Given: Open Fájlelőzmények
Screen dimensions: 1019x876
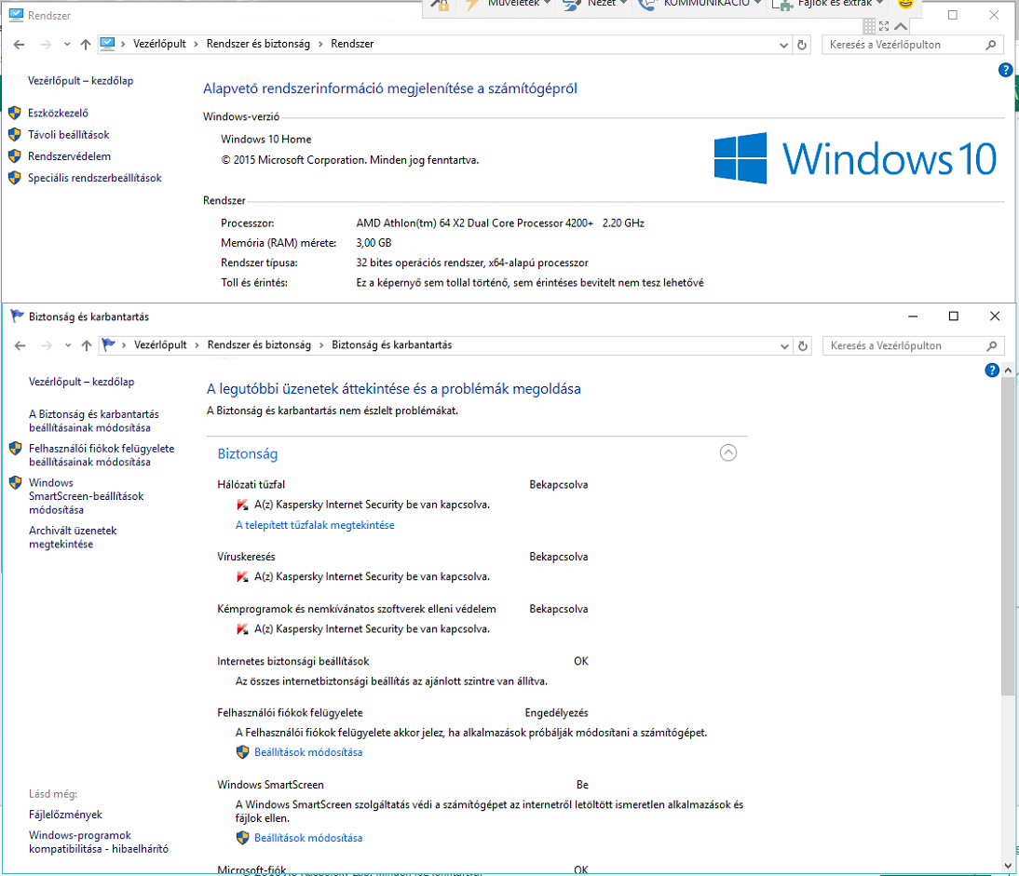Looking at the screenshot, I should (65, 815).
